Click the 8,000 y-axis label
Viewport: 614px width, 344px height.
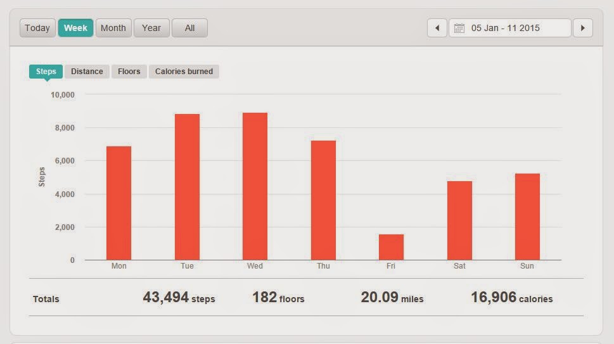click(x=65, y=127)
